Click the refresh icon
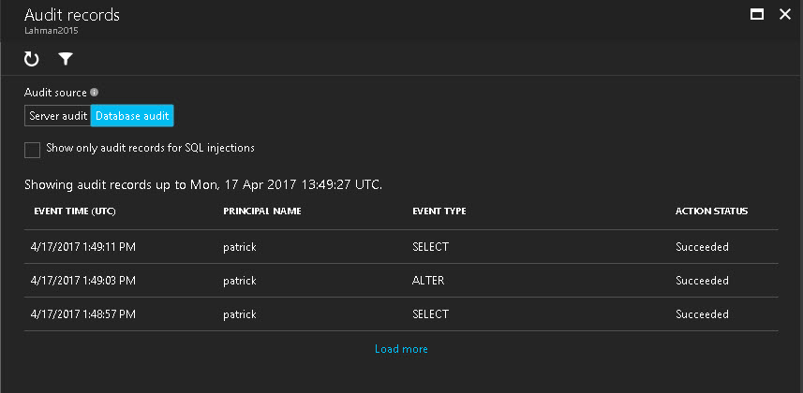 (x=32, y=59)
